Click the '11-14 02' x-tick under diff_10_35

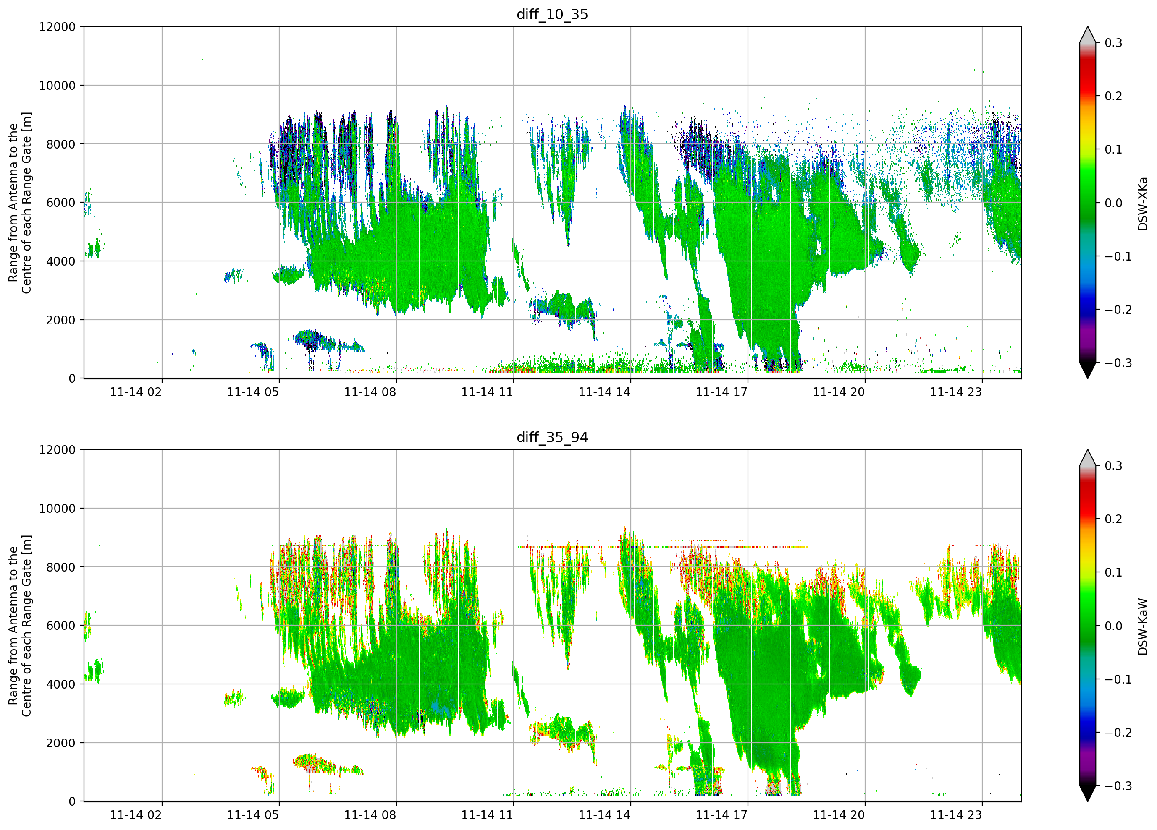tap(136, 392)
